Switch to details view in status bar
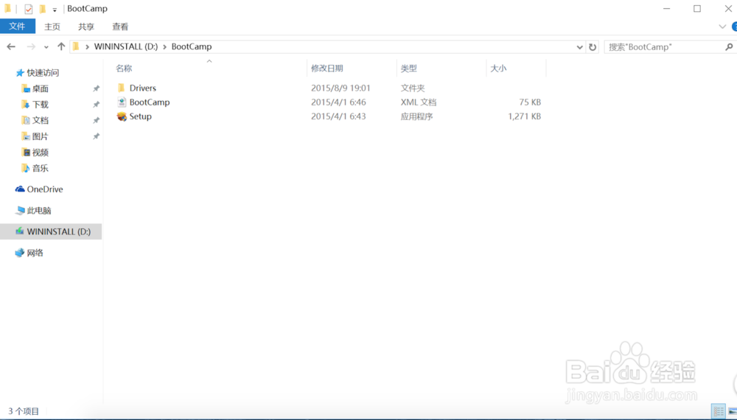 pos(719,412)
